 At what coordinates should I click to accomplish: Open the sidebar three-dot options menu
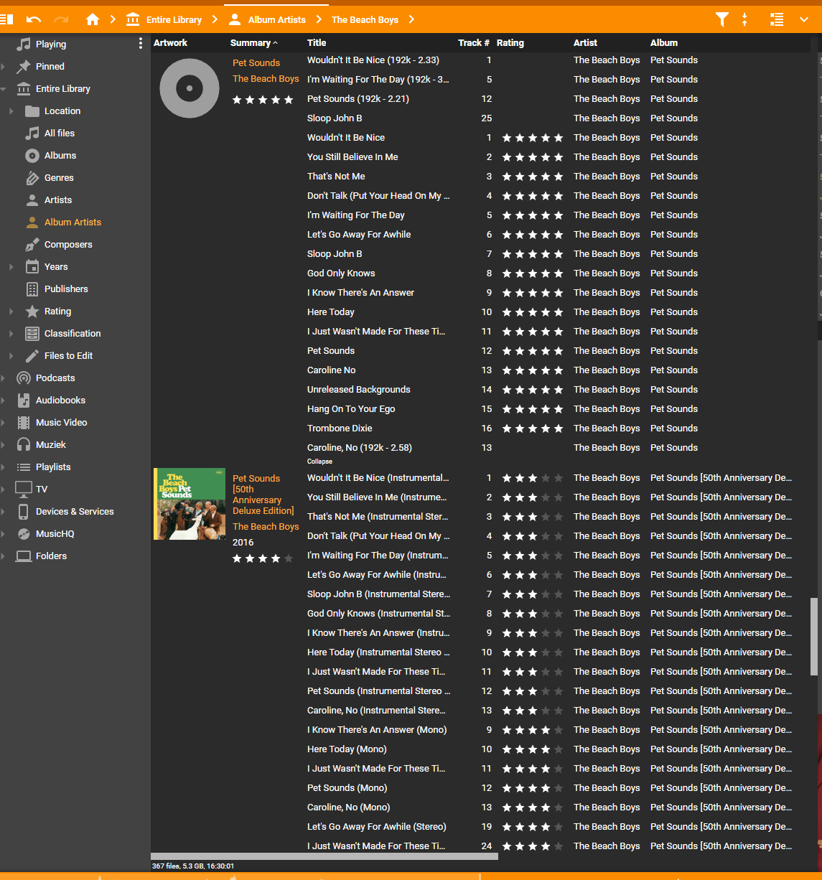(140, 44)
